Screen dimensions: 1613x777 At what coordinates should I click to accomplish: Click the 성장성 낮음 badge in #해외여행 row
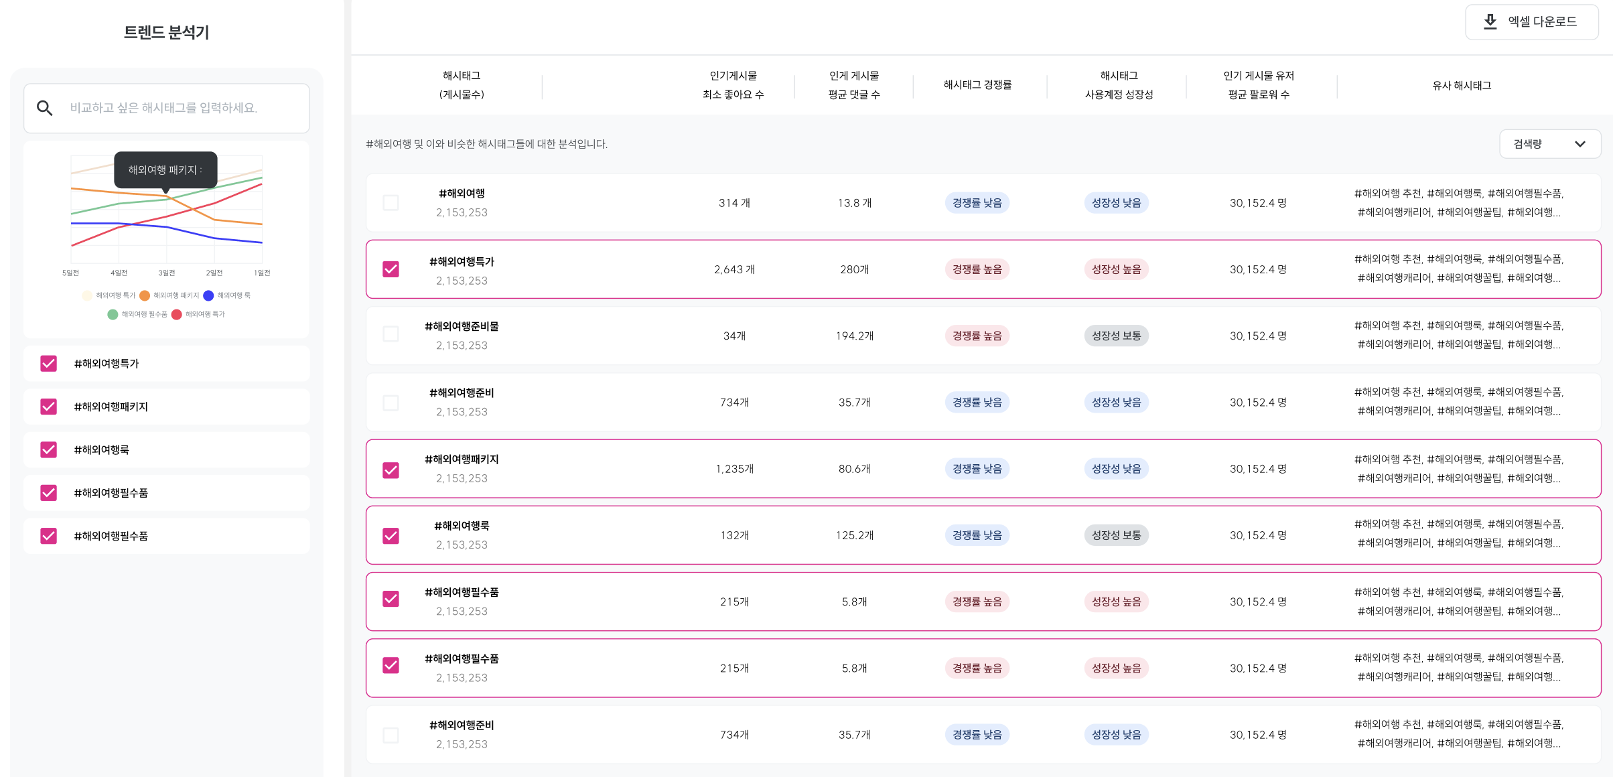[x=1117, y=203]
